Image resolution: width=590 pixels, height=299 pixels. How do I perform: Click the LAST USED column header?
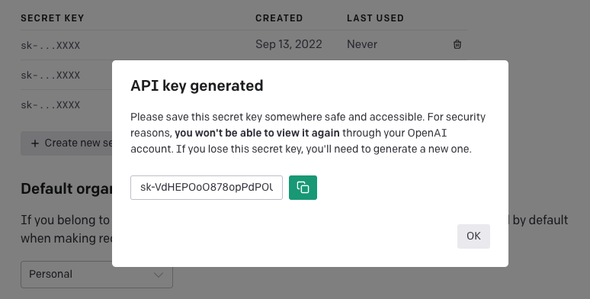coord(375,18)
